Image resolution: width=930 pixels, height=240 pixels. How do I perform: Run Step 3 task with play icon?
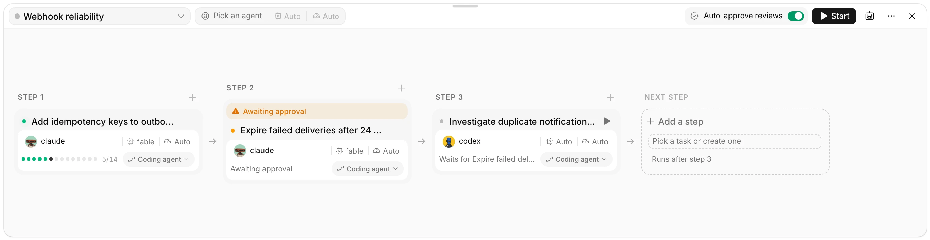pos(607,121)
